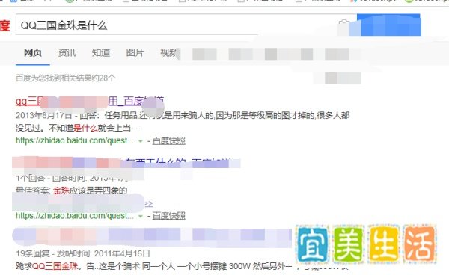The image size is (449, 275).
Task: Switch to the 图片 tab
Action: [x=135, y=52]
